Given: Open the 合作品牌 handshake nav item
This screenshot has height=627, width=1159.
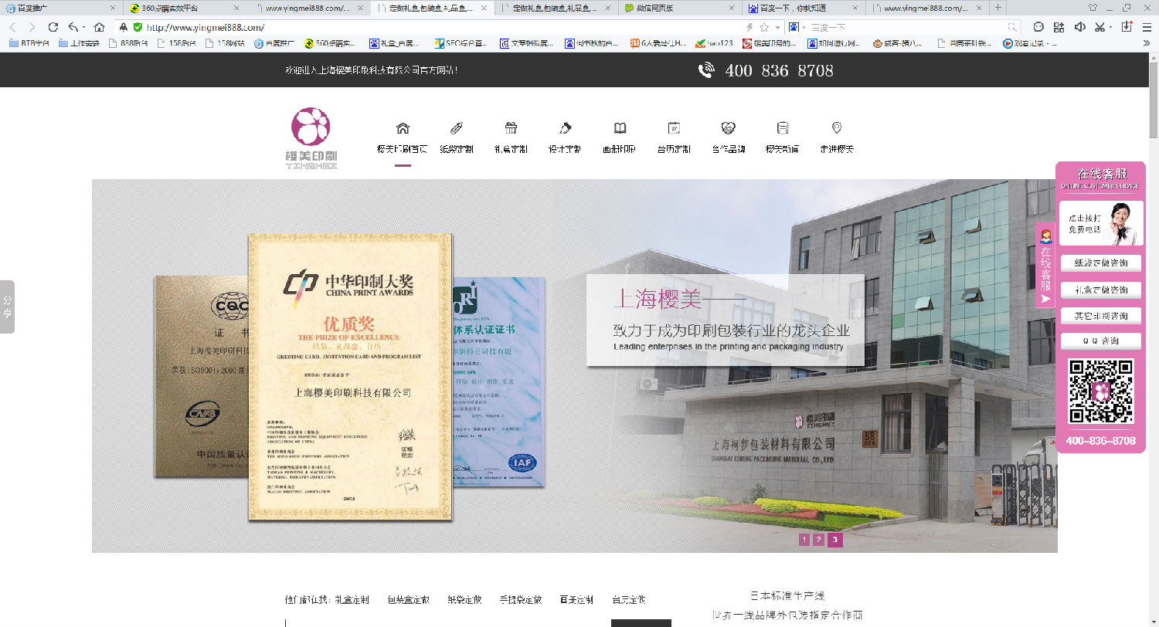Looking at the screenshot, I should 728,137.
